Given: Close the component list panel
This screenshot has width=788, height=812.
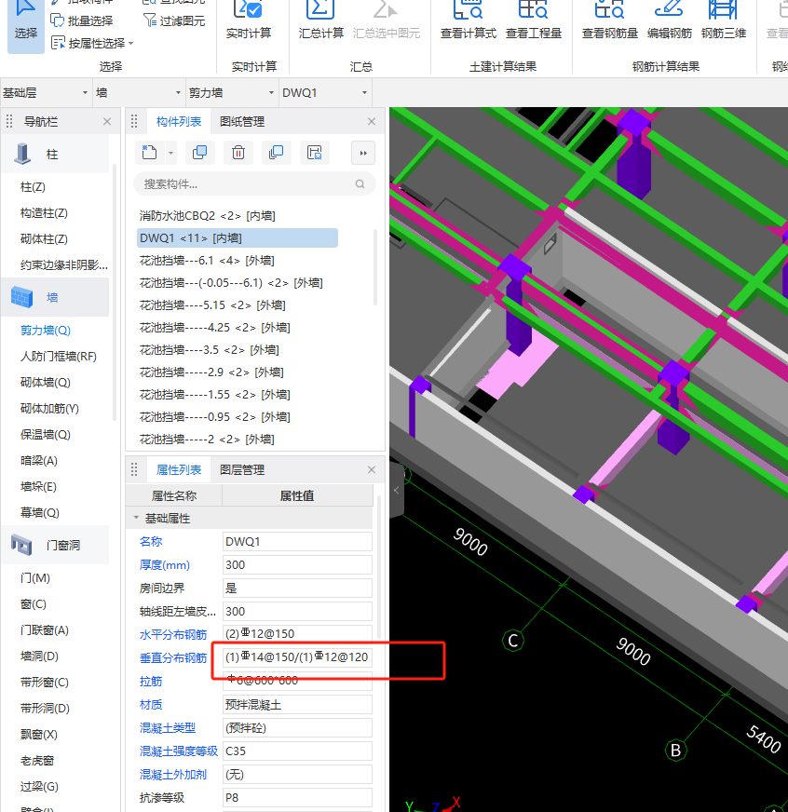Looking at the screenshot, I should click(372, 122).
